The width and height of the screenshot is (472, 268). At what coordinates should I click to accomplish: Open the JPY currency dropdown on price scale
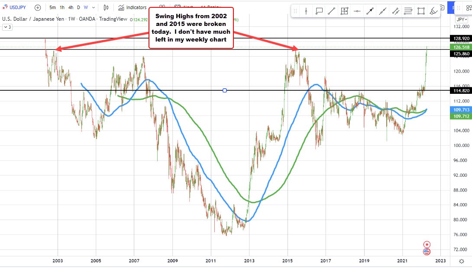tap(461, 19)
